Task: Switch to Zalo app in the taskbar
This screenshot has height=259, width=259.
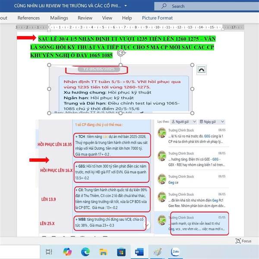Action: click(x=175, y=252)
